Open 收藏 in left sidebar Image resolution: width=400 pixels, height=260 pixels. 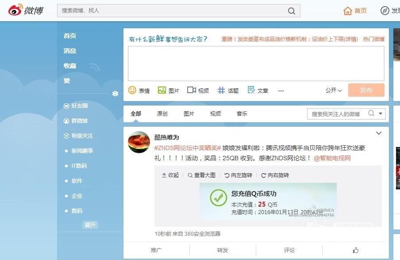pyautogui.click(x=70, y=66)
